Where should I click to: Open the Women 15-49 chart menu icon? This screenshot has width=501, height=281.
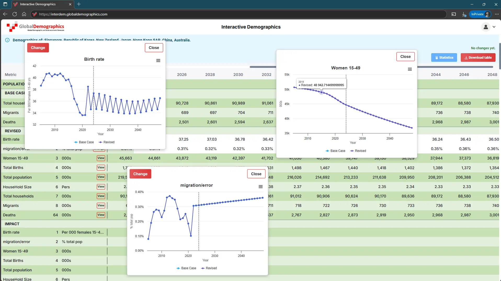(410, 69)
